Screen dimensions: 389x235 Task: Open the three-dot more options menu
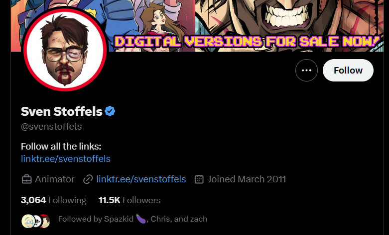(306, 70)
